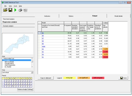Open the File menu
This screenshot has width=132, height=96.
(5, 6)
